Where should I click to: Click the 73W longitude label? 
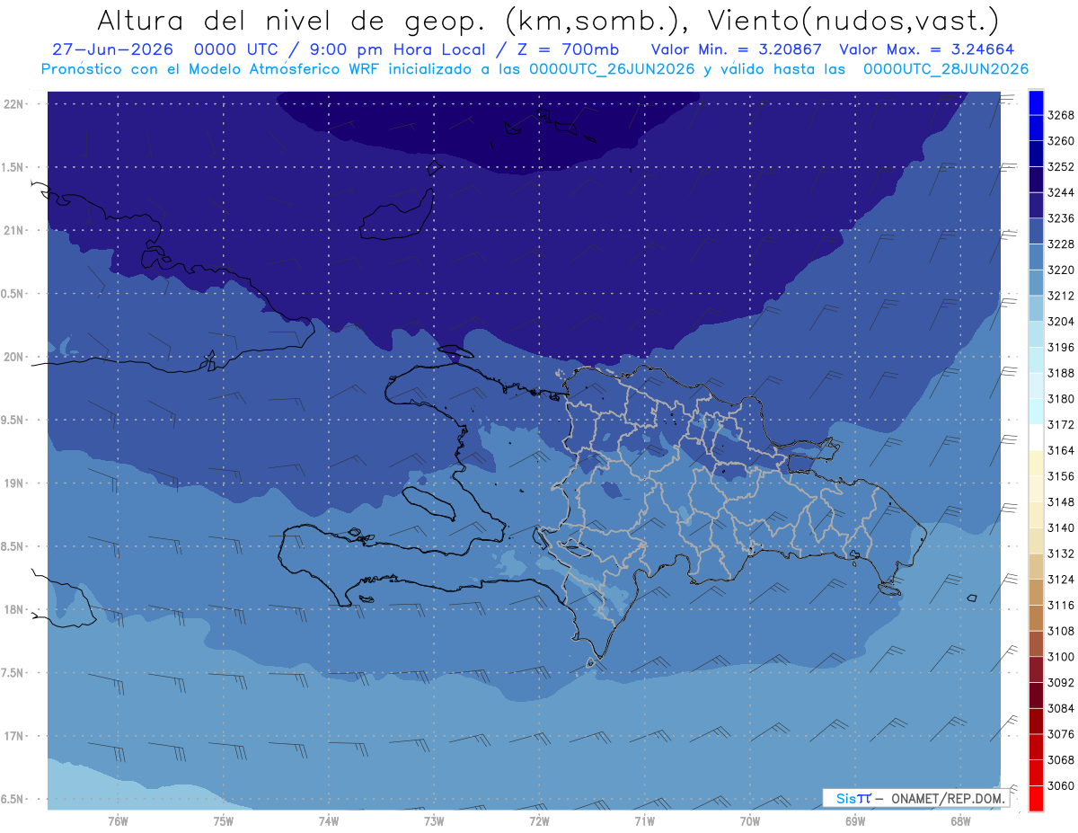[x=434, y=820]
